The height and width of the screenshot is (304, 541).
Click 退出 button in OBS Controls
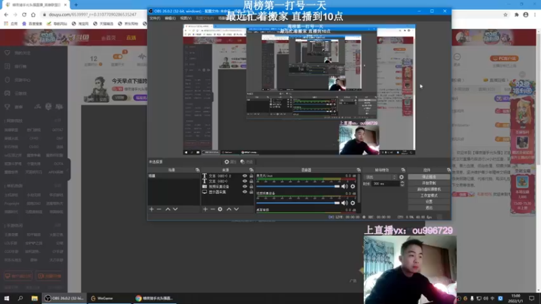point(429,207)
